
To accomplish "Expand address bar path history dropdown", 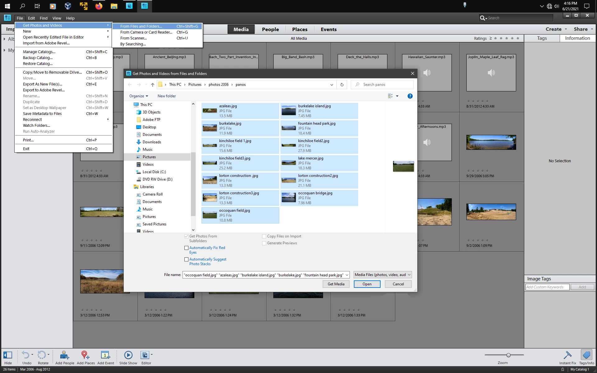I will [332, 85].
